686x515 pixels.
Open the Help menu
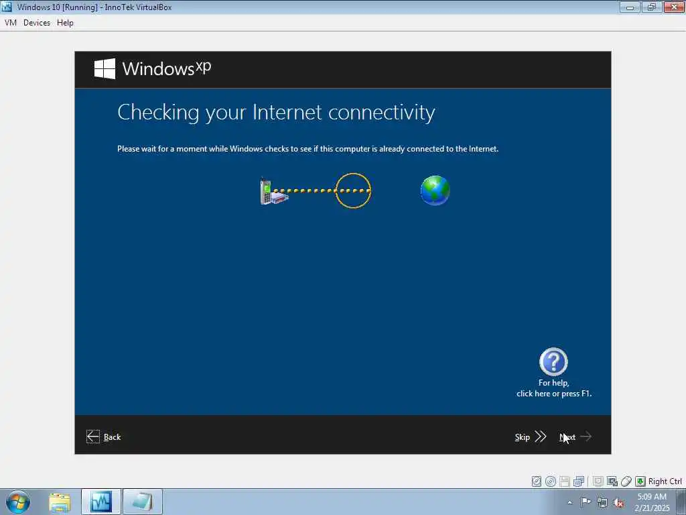tap(65, 23)
